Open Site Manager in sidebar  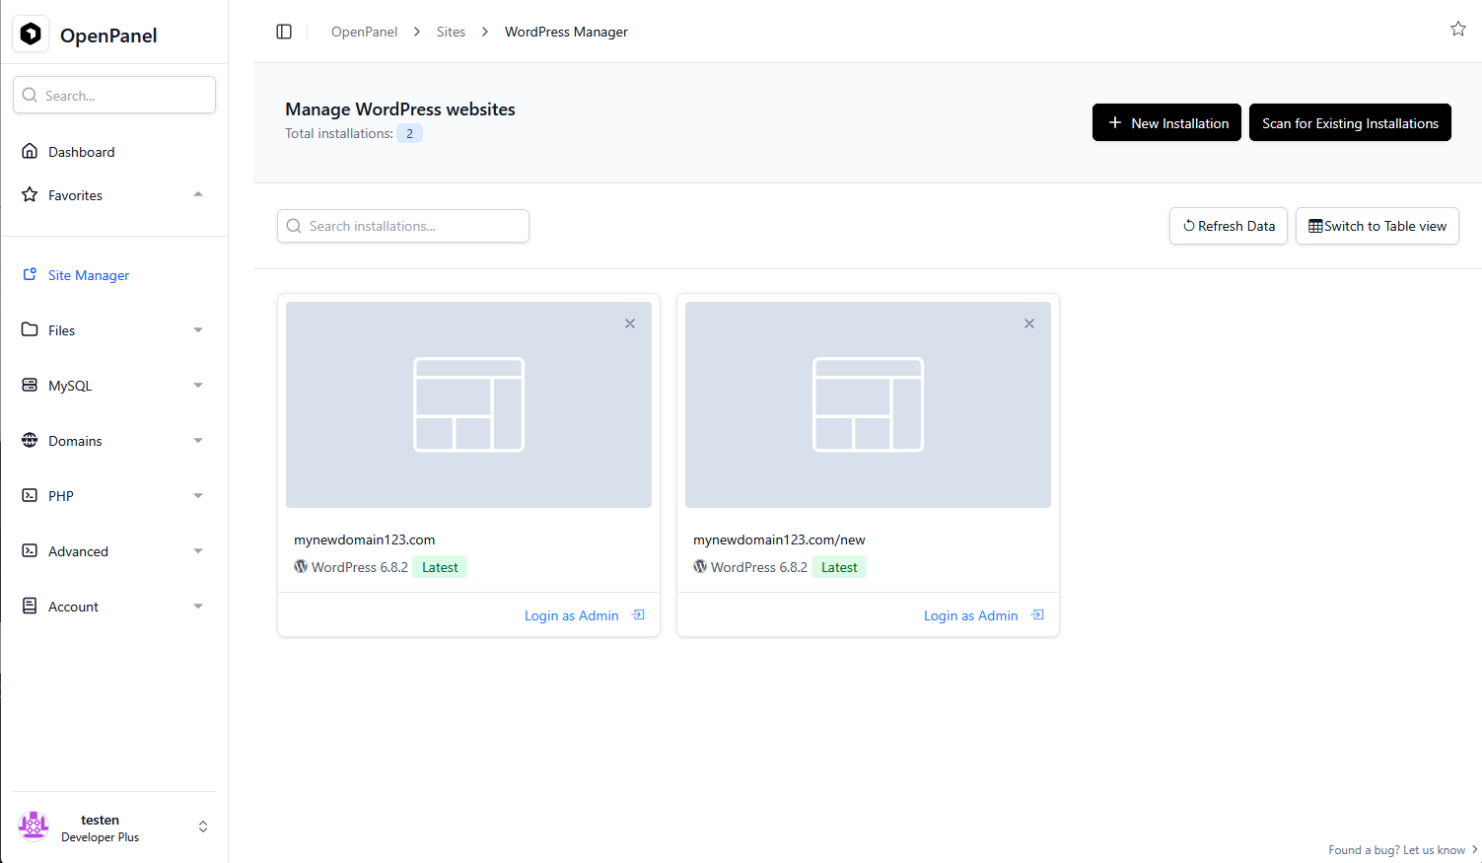89,275
